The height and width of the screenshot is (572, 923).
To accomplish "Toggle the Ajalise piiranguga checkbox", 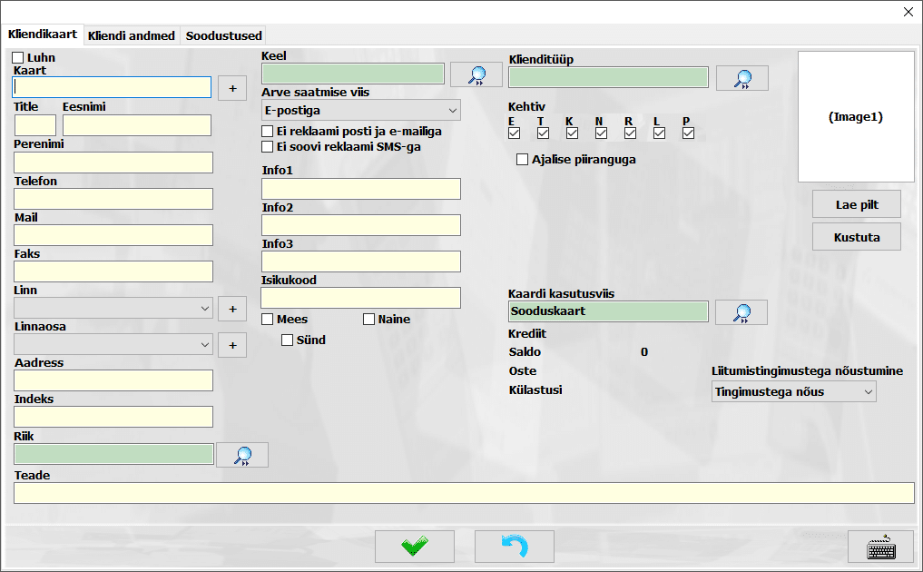I will pos(522,160).
